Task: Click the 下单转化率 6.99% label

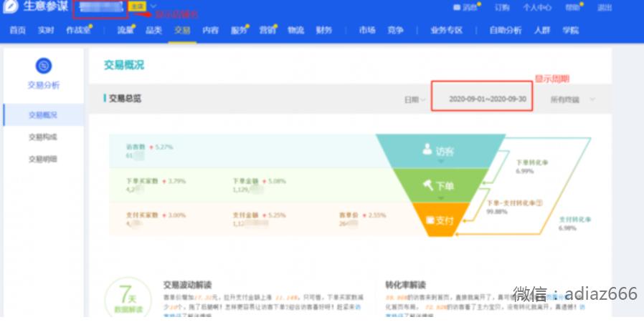Action: [532, 167]
